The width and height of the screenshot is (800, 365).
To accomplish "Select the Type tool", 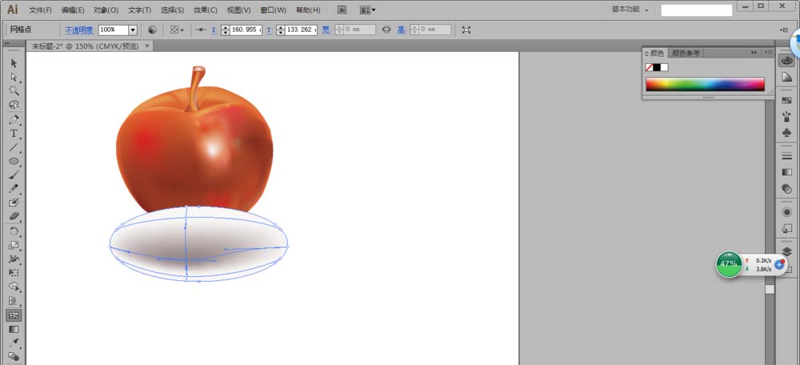I will click(x=14, y=133).
